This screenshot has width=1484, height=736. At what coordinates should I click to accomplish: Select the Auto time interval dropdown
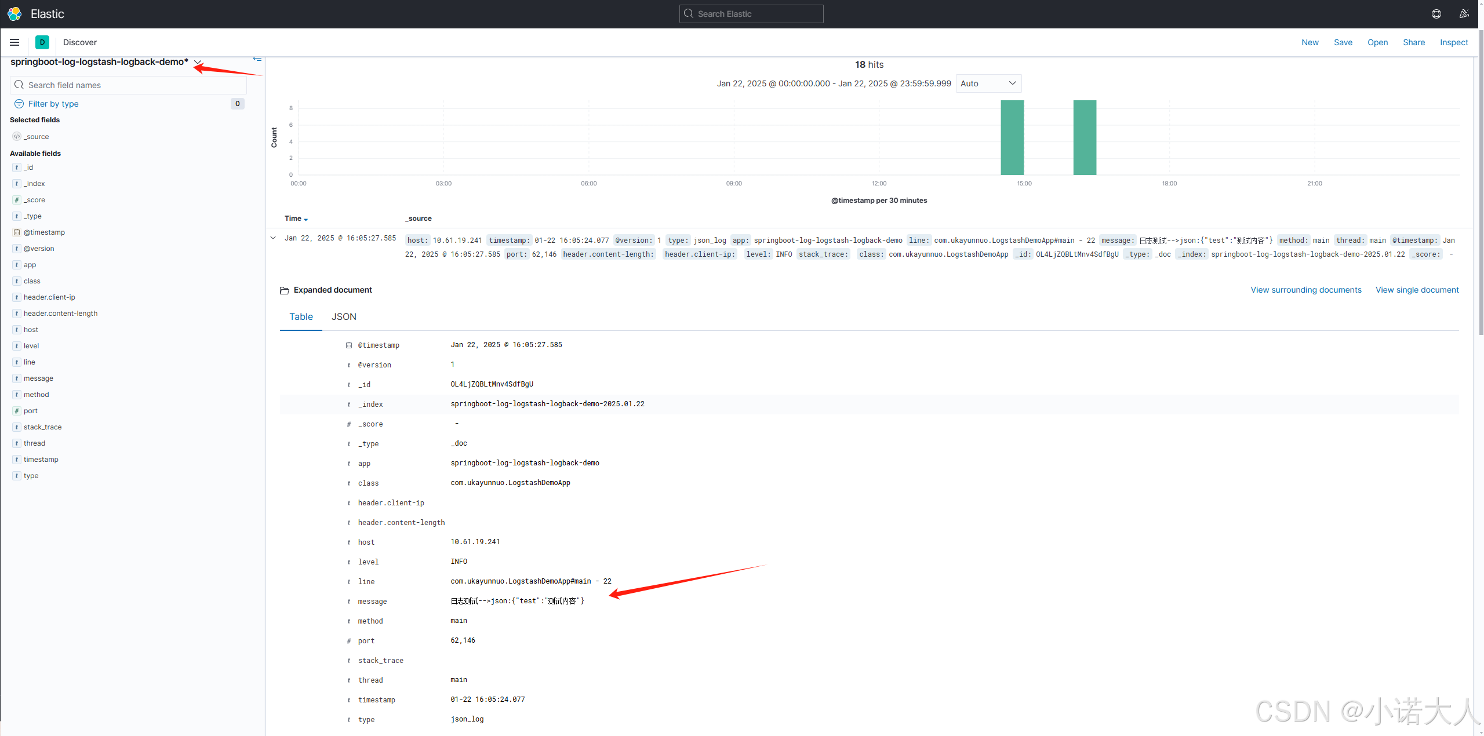(988, 83)
